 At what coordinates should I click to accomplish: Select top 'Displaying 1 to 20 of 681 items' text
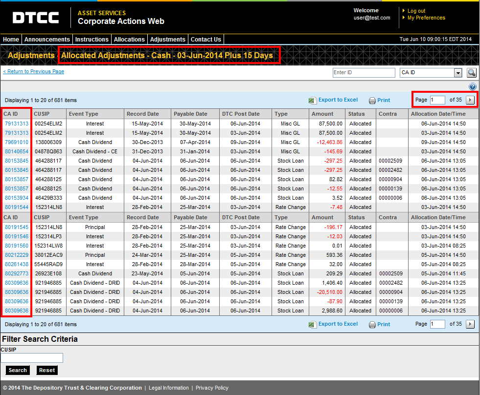pyautogui.click(x=41, y=100)
